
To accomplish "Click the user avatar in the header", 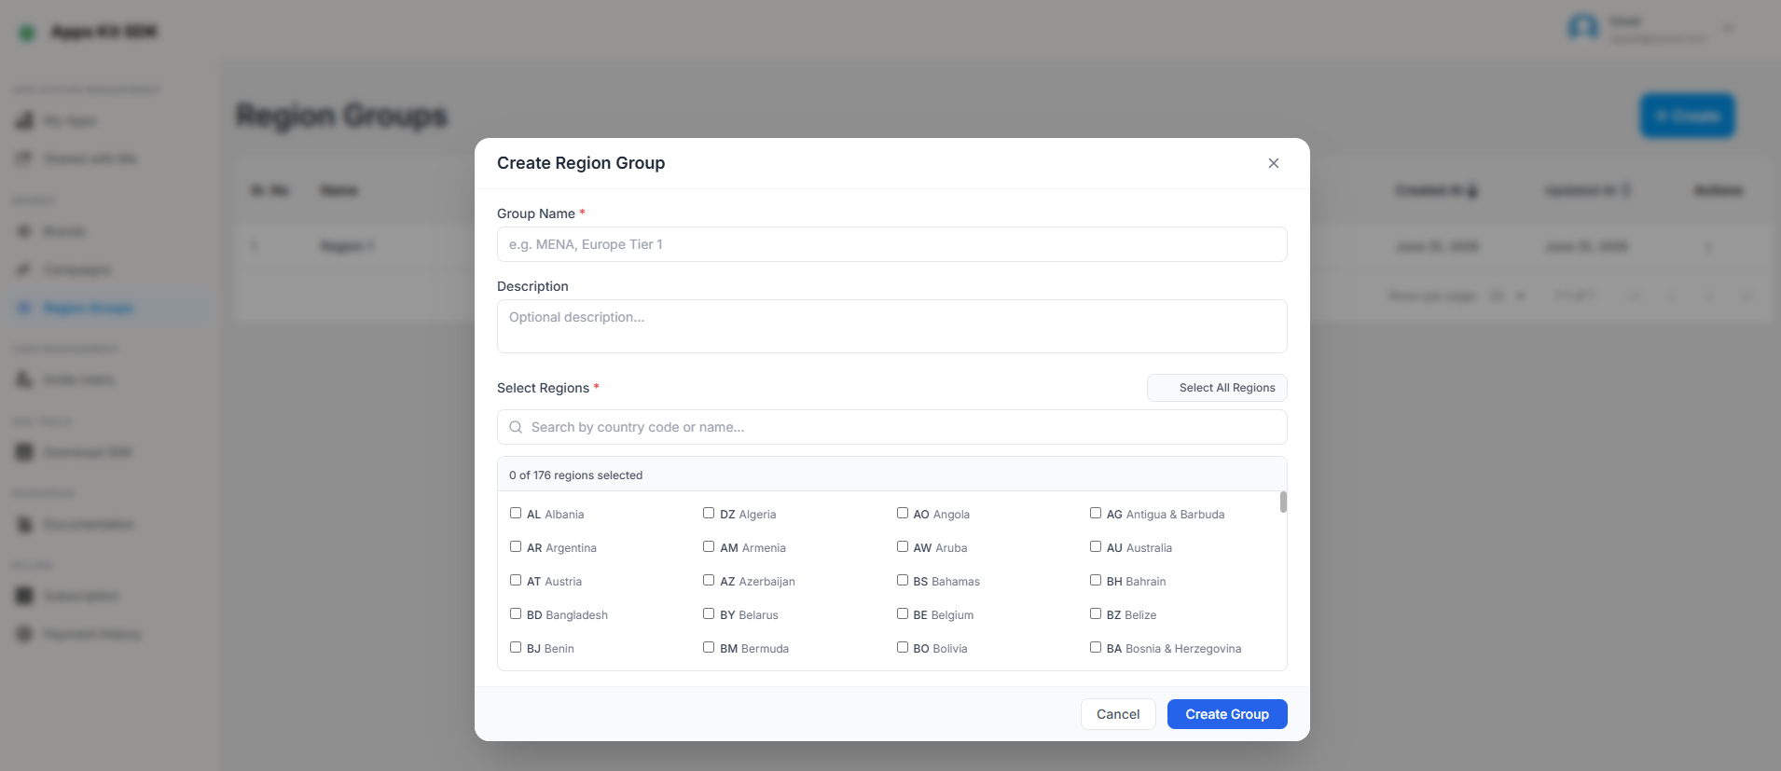I will [1582, 28].
